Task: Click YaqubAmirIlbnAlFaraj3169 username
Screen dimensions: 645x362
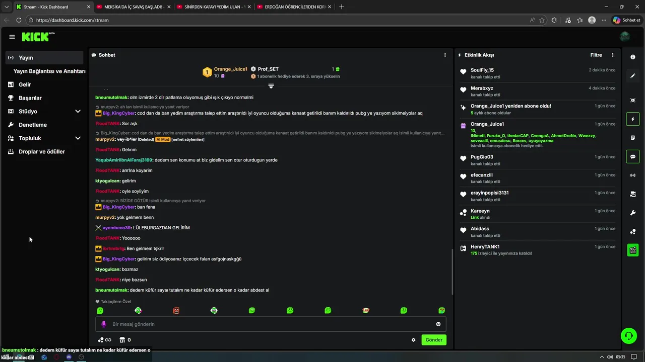Action: [123, 160]
